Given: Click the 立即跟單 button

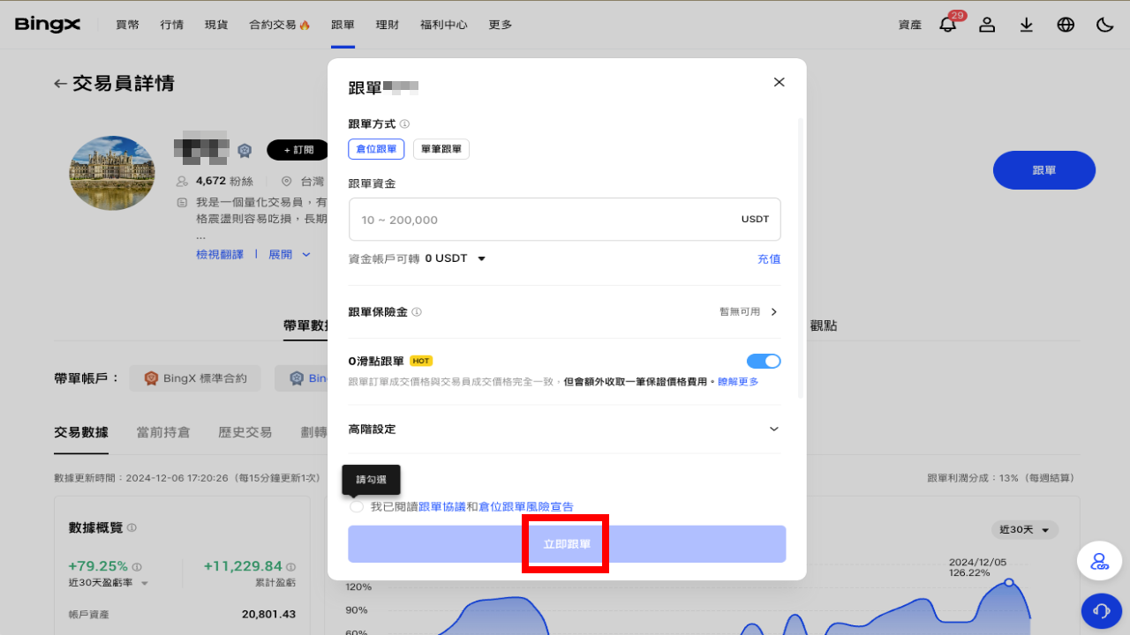Looking at the screenshot, I should (565, 543).
